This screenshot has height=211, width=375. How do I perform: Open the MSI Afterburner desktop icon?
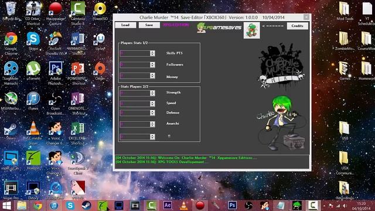tap(11, 101)
